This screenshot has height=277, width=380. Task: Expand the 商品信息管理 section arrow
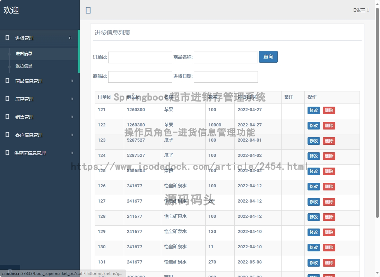[72, 81]
